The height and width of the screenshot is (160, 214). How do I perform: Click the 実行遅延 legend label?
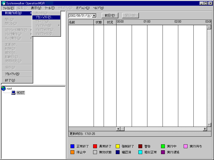pyautogui.click(x=173, y=152)
